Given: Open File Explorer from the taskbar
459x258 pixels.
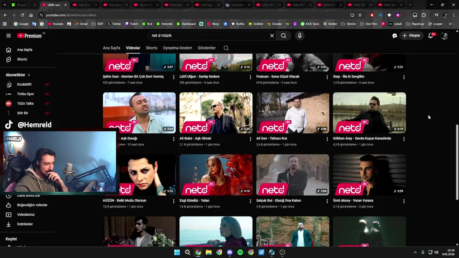Looking at the screenshot, I should [x=209, y=252].
